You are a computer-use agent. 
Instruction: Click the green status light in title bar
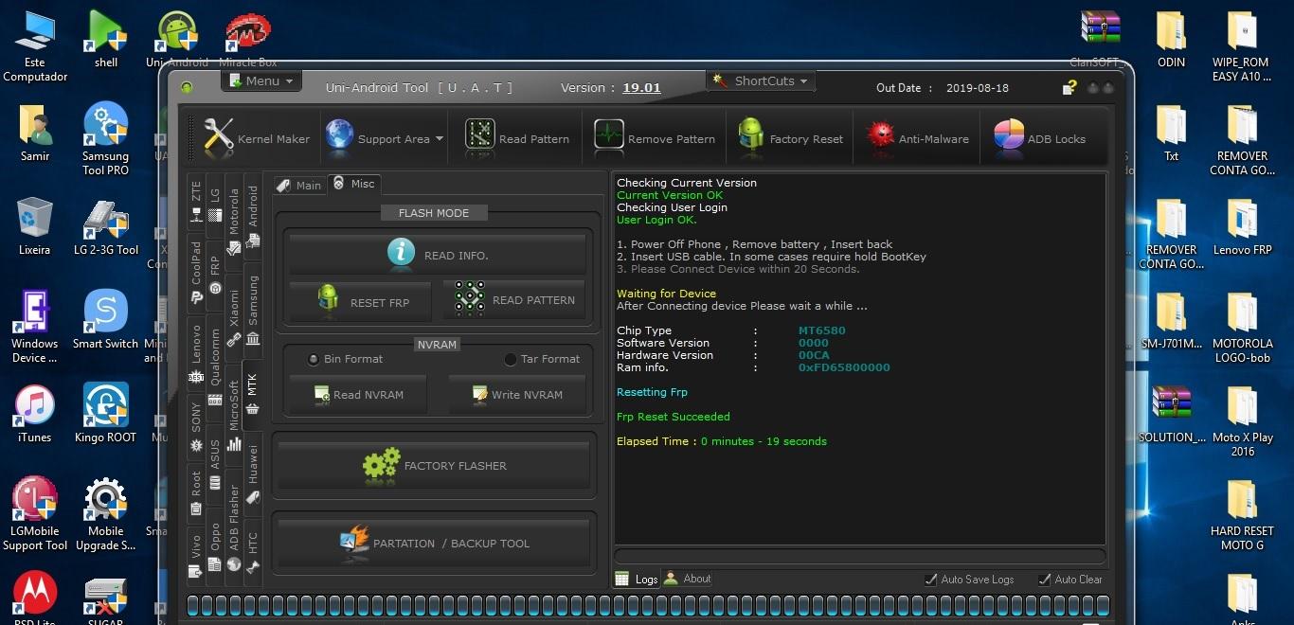187,88
